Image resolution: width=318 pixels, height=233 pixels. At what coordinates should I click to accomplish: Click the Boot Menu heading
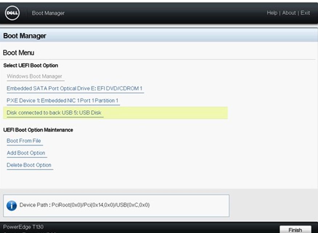click(x=19, y=53)
